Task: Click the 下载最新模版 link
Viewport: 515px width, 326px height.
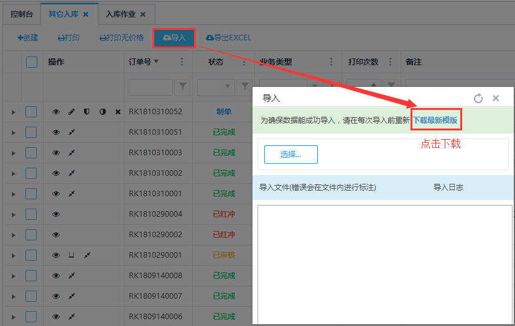Action: [x=435, y=120]
